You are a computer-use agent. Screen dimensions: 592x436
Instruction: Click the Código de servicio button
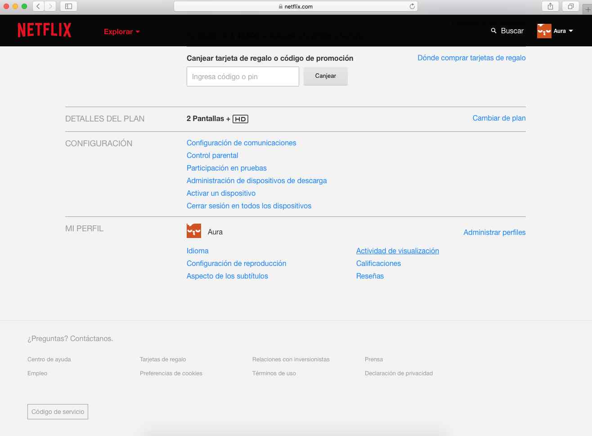(x=58, y=411)
